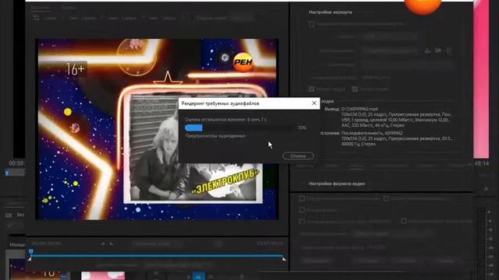
Task: Enable the import into project checkbox
Action: [x=302, y=210]
